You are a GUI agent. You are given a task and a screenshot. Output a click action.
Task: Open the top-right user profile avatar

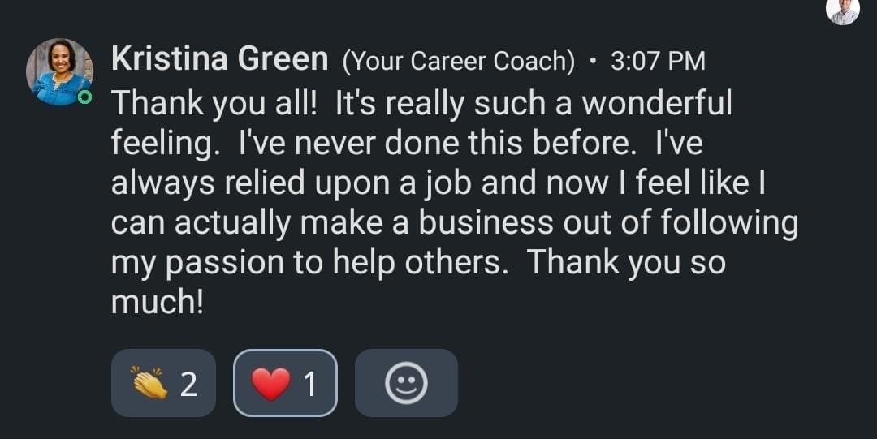click(844, 10)
